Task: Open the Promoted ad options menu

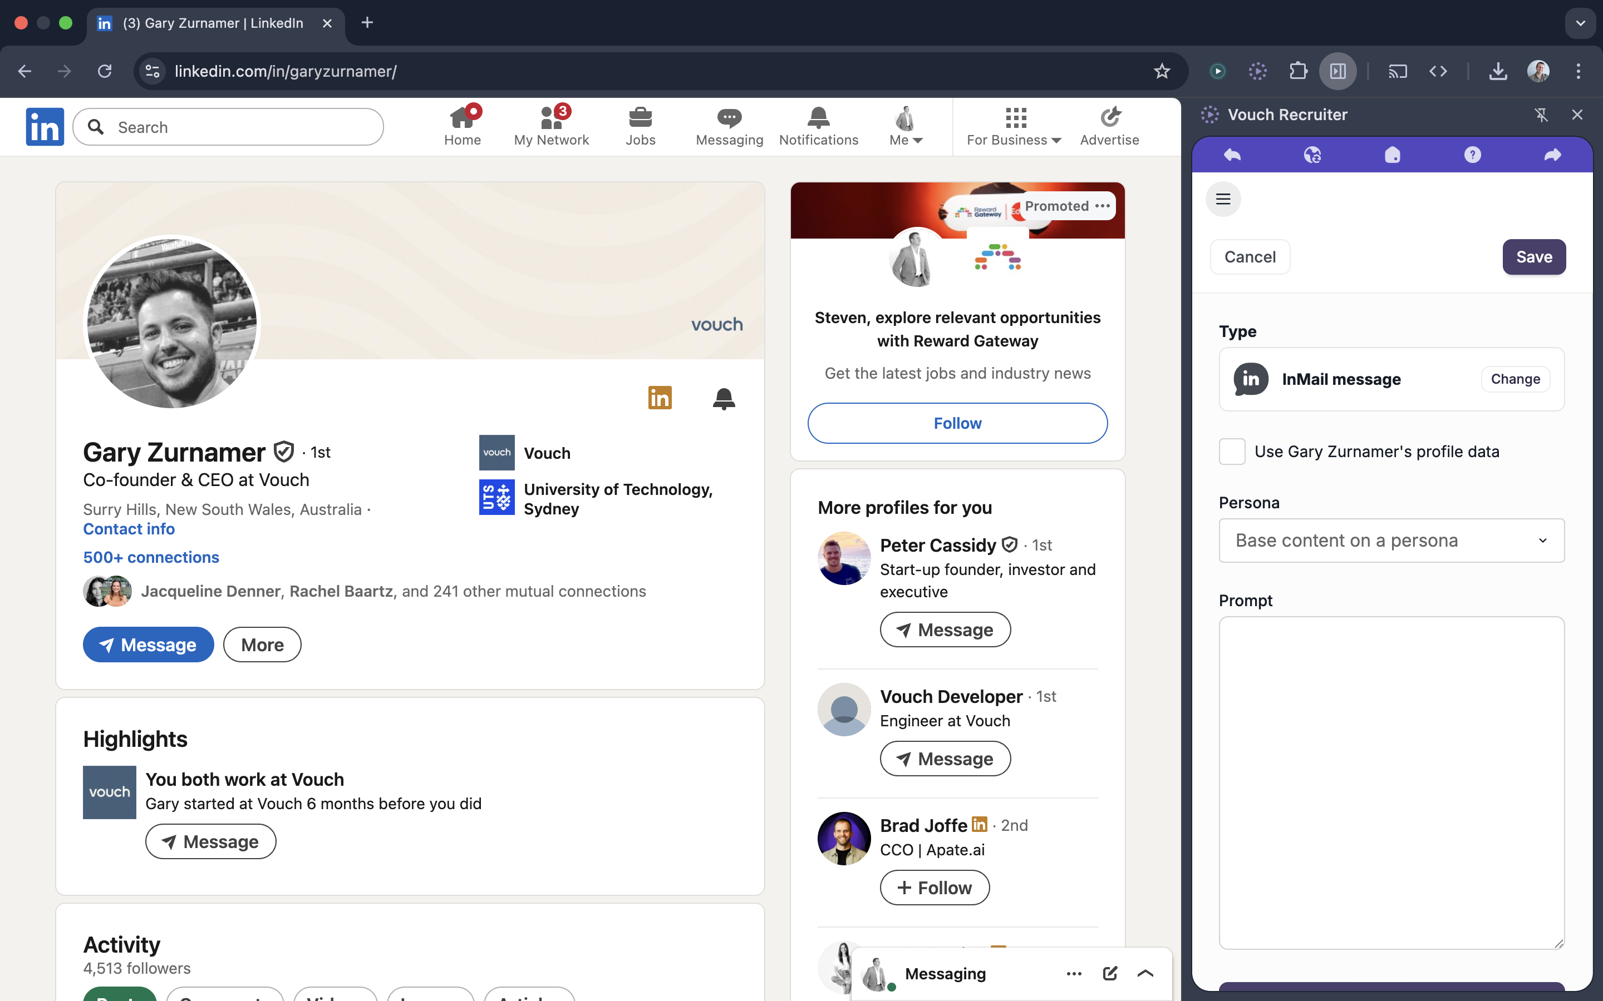Action: pos(1102,206)
